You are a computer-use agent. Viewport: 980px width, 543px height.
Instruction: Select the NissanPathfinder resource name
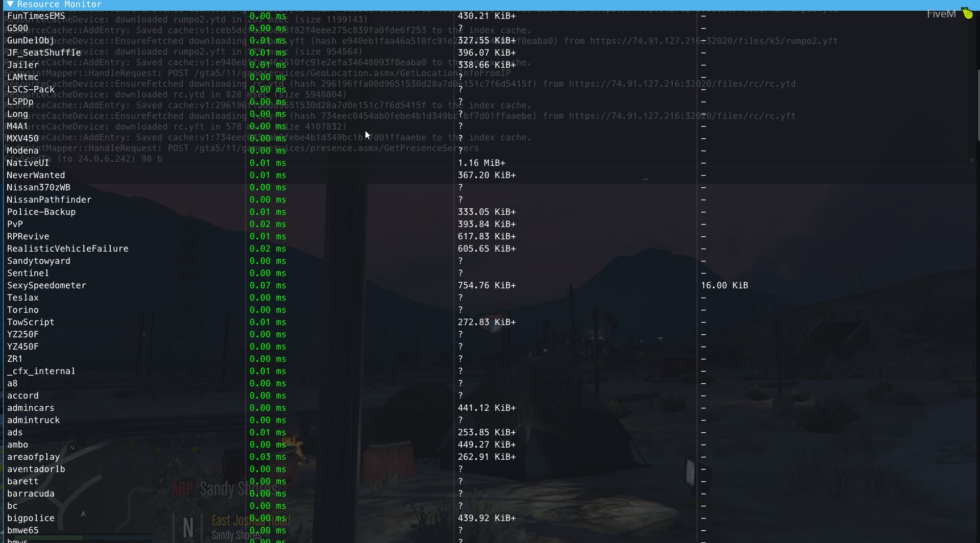(49, 200)
